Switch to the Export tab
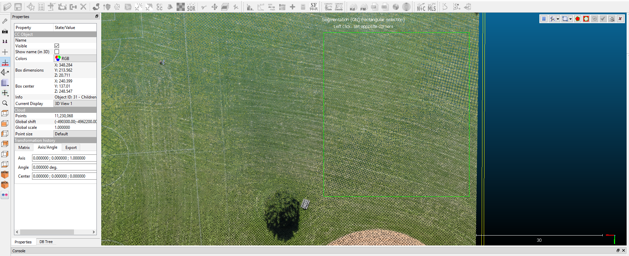Screen dimensions: 629x256 (71, 147)
